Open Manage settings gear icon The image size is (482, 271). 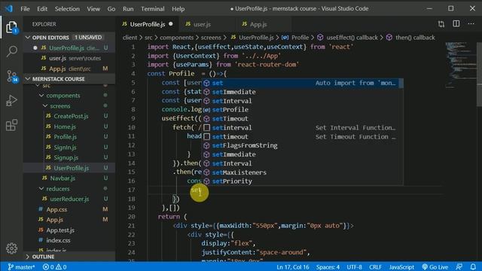tap(12, 248)
